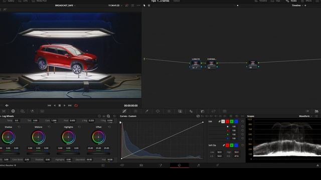321x180 pixels.
Task: Toggle the red Soft Clip channel
Action: click(x=227, y=145)
